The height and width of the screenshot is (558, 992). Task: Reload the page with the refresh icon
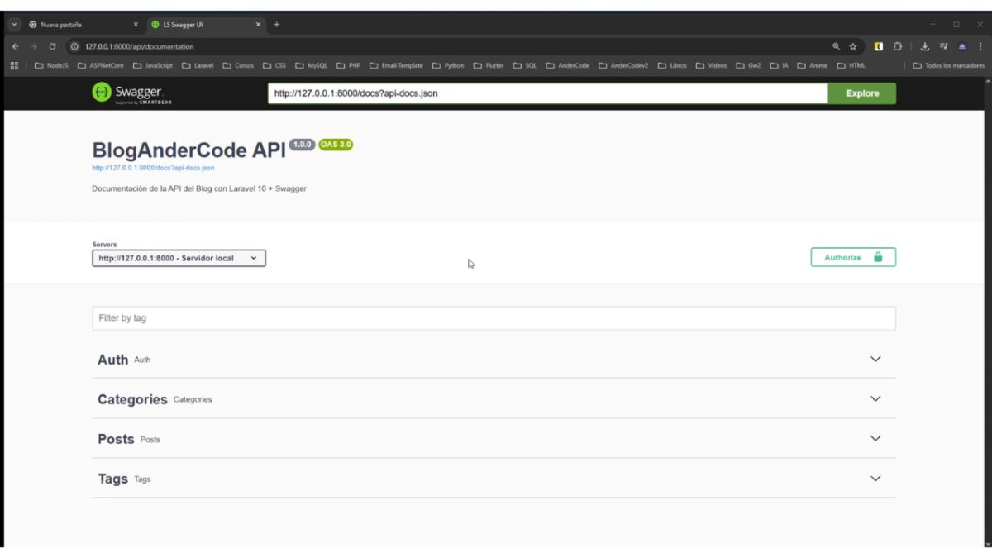pos(52,47)
